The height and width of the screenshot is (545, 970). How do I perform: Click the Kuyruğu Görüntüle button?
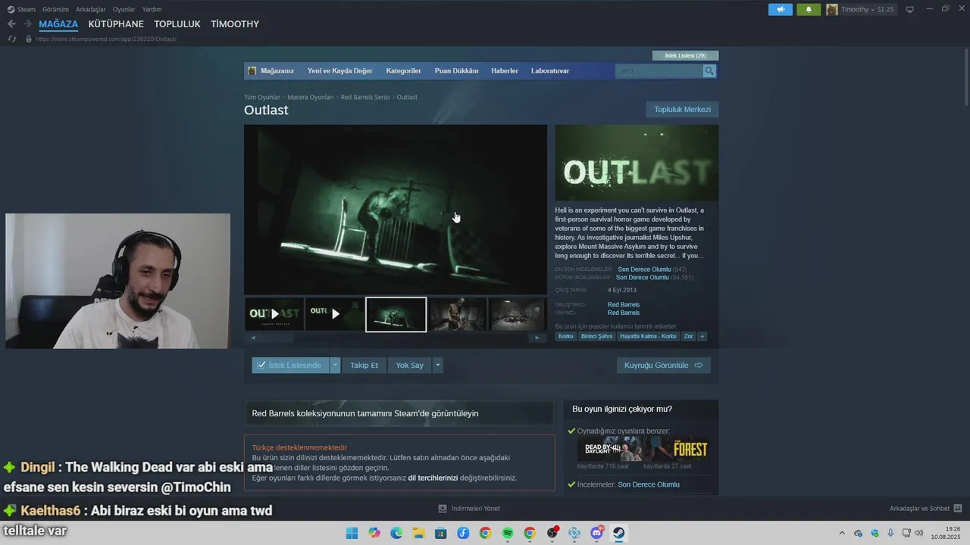(664, 365)
